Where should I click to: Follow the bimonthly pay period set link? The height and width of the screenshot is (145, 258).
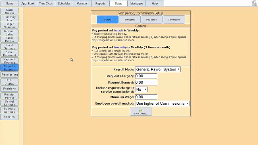(120, 48)
